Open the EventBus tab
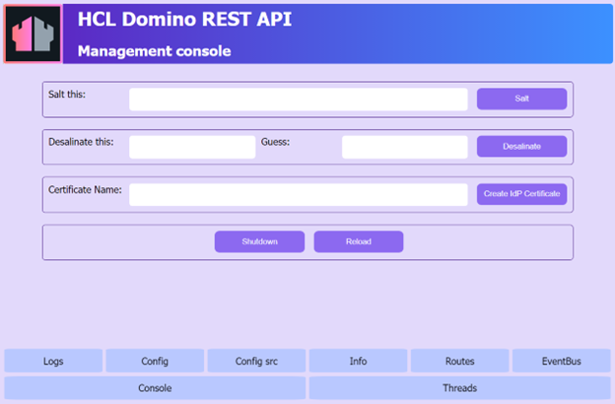Screen dimensions: 615x404 coord(561,362)
